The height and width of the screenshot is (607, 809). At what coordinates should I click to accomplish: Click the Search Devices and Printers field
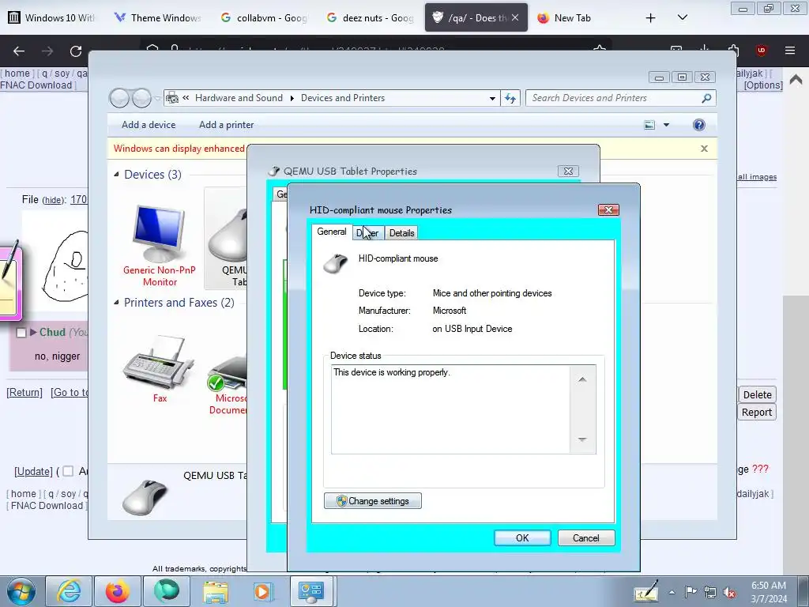(x=621, y=98)
